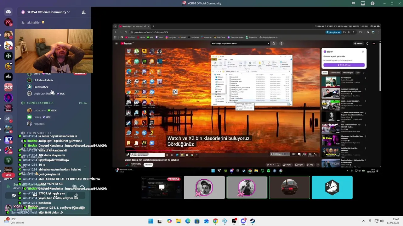Viewport: 403px width, 226px height.
Task: Open the KT server icon
Action: 9,140
